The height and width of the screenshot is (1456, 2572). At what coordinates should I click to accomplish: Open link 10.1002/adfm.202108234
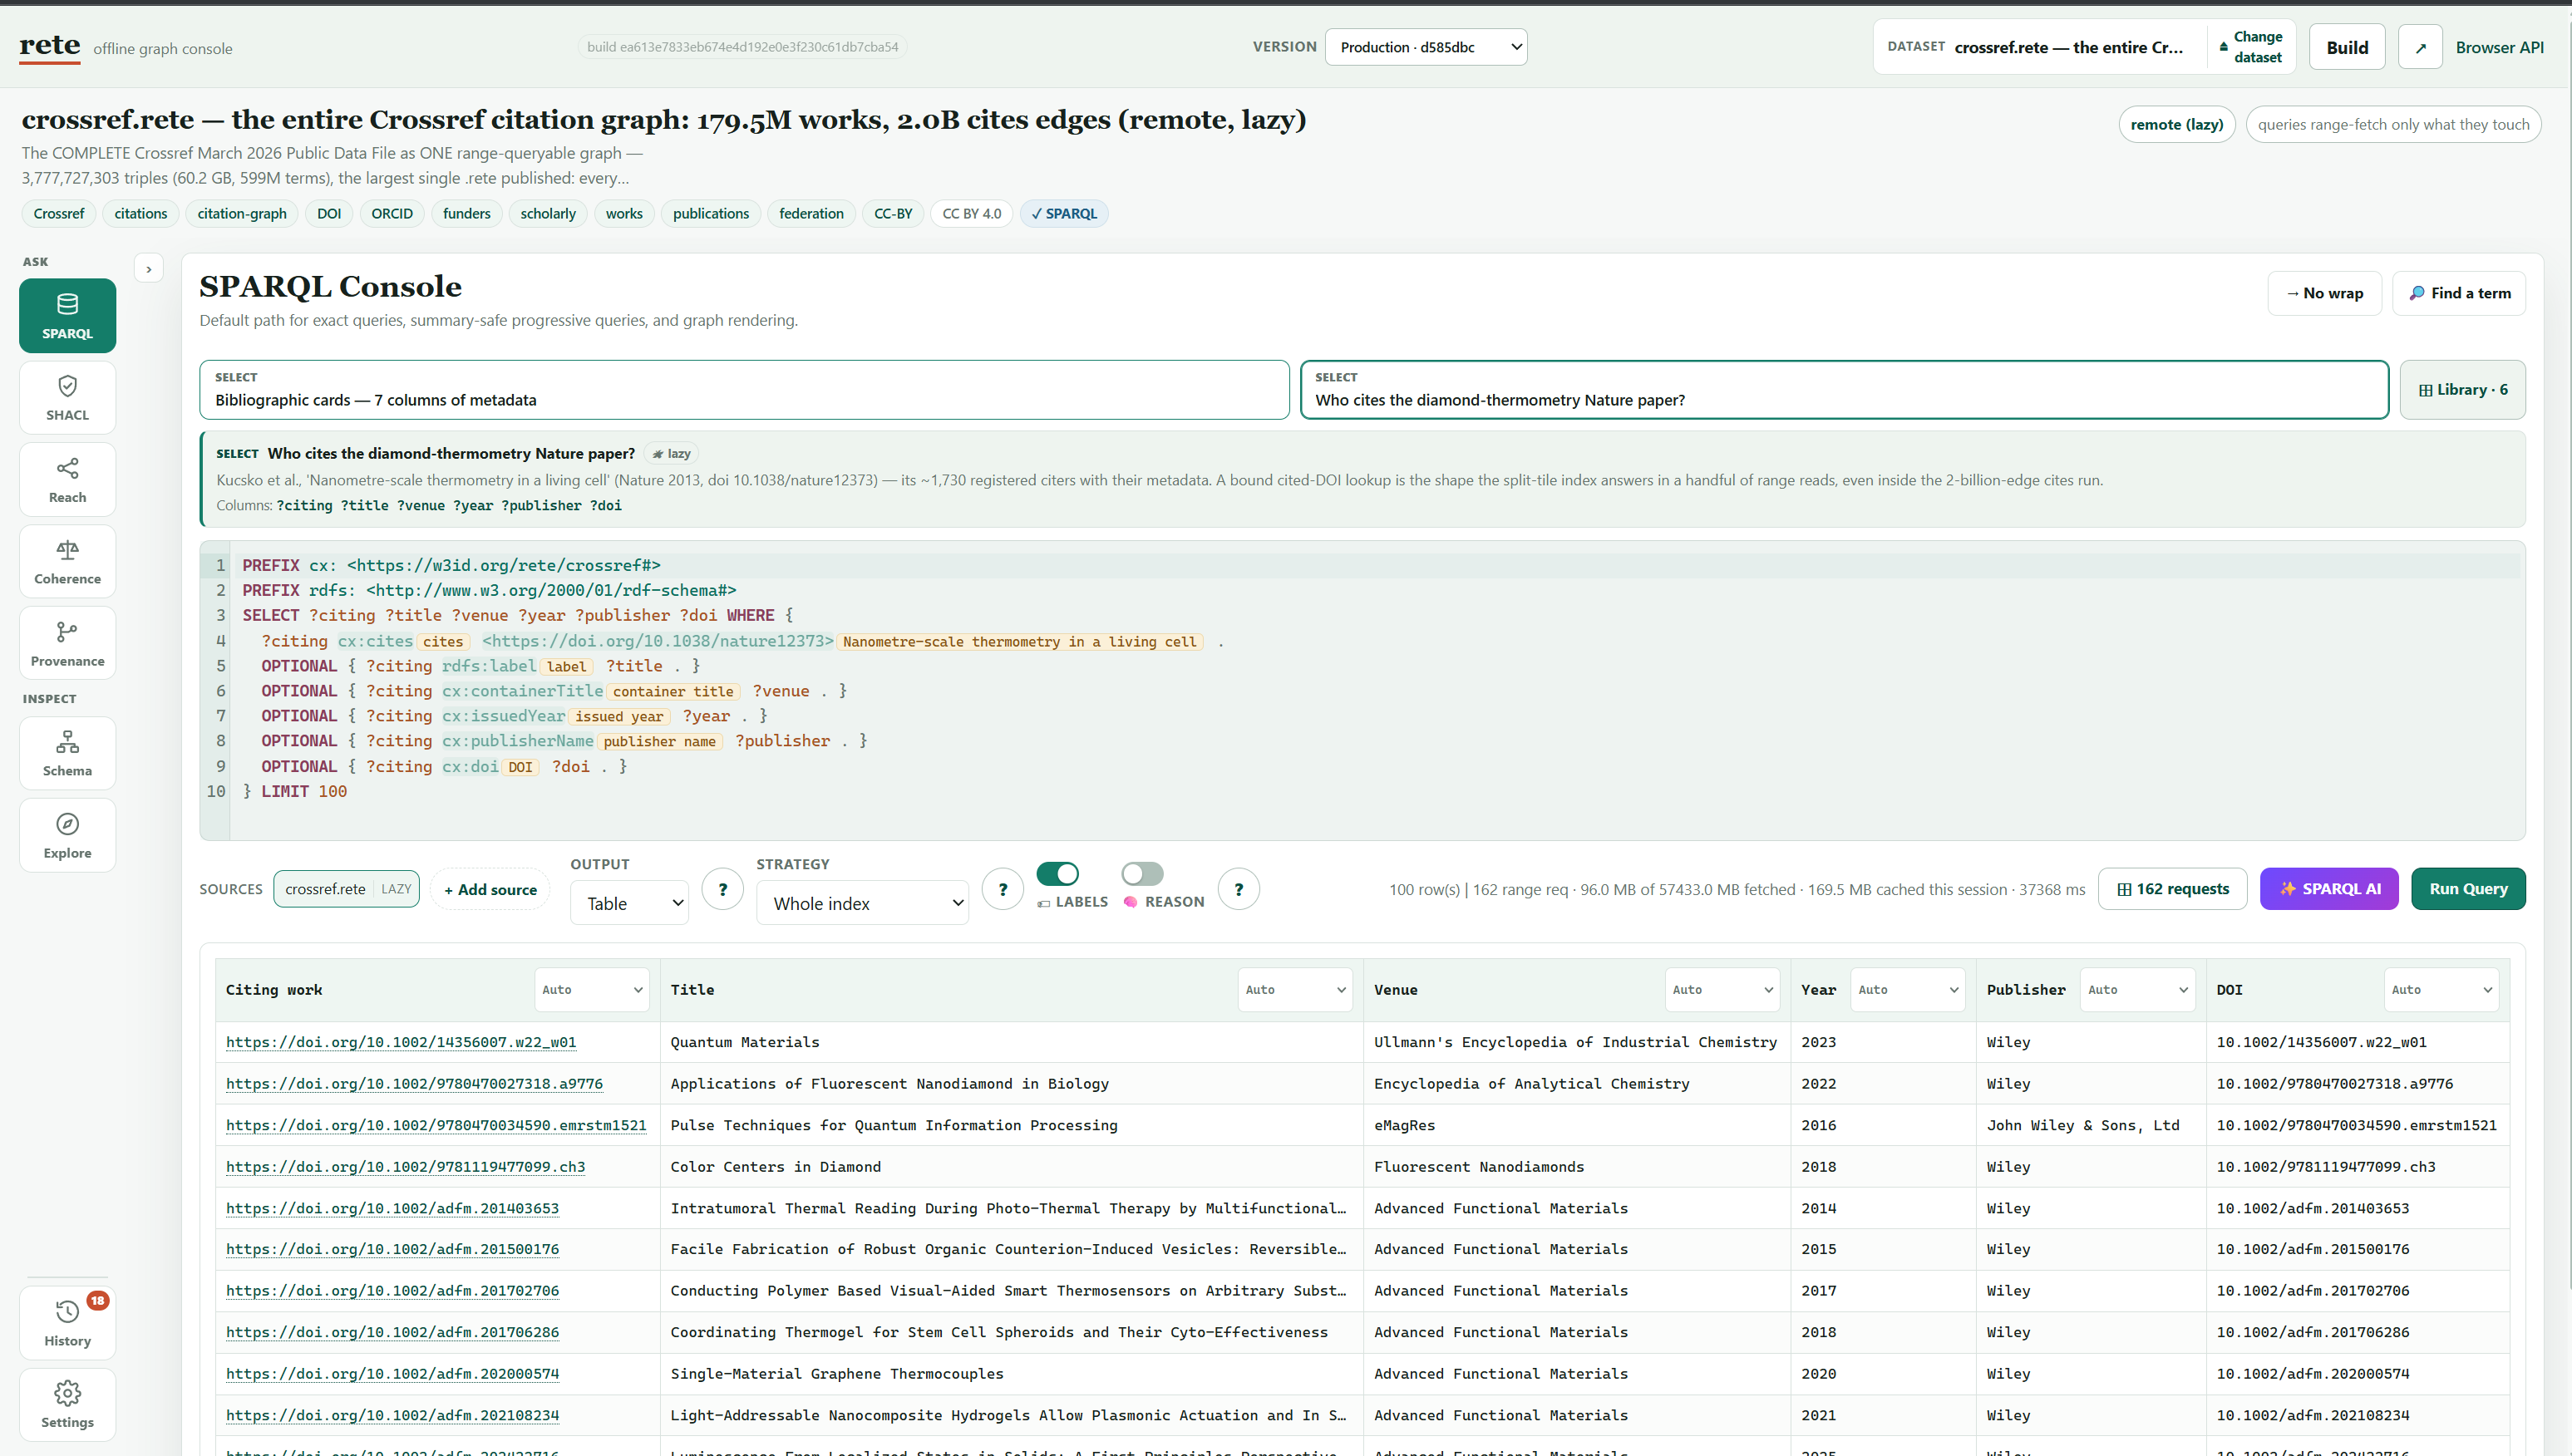[392, 1415]
